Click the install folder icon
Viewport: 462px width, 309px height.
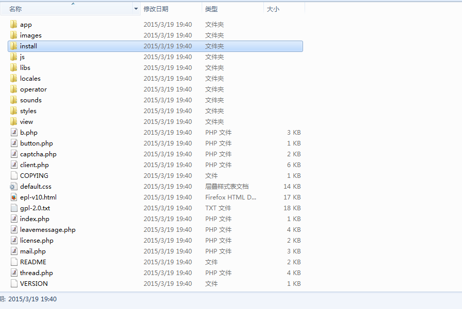point(13,46)
